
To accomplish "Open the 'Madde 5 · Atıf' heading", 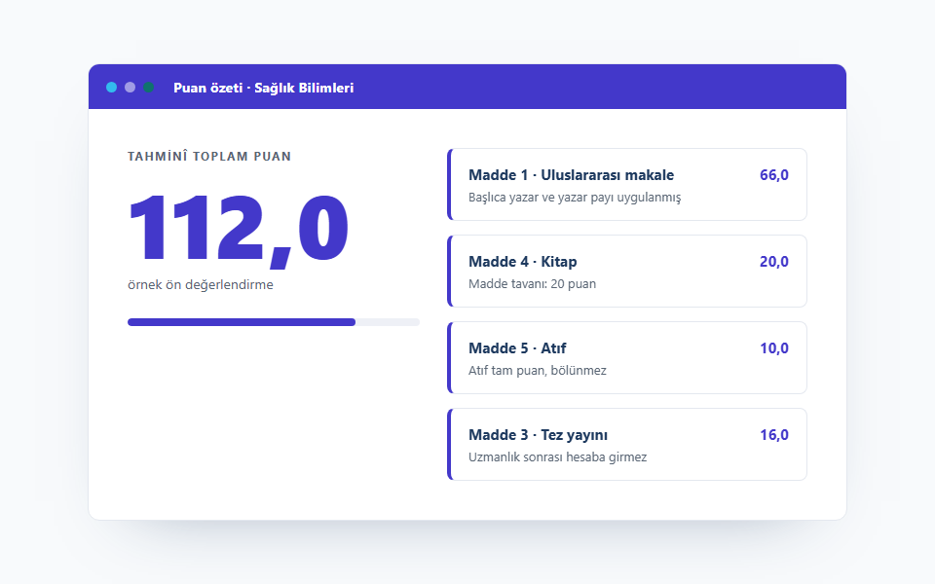I will [517, 348].
